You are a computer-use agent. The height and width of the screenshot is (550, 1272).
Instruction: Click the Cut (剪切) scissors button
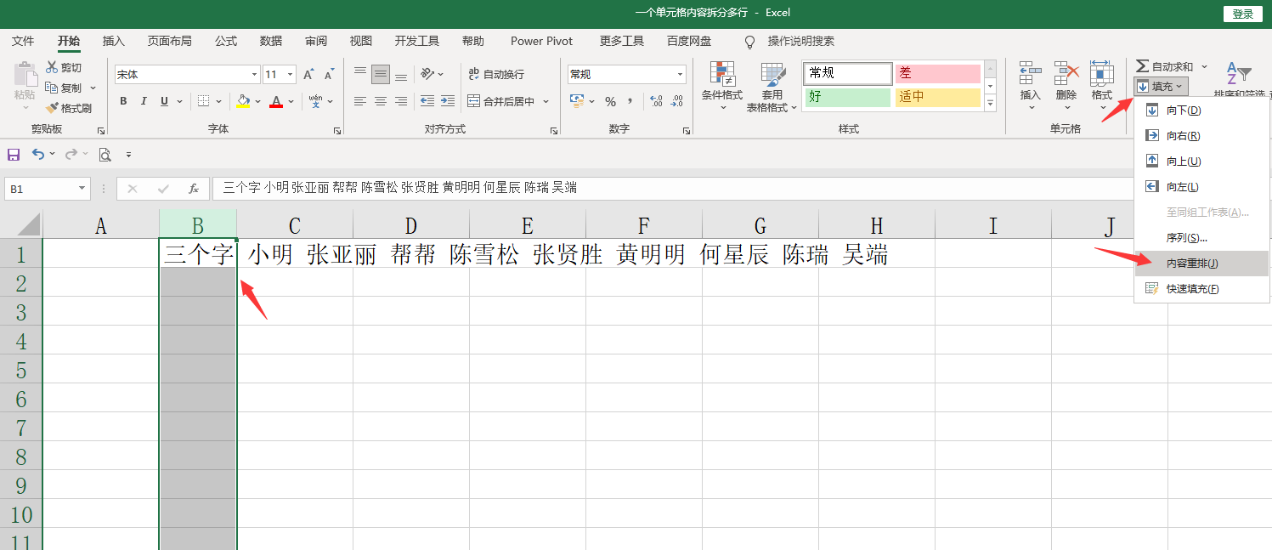pyautogui.click(x=64, y=67)
